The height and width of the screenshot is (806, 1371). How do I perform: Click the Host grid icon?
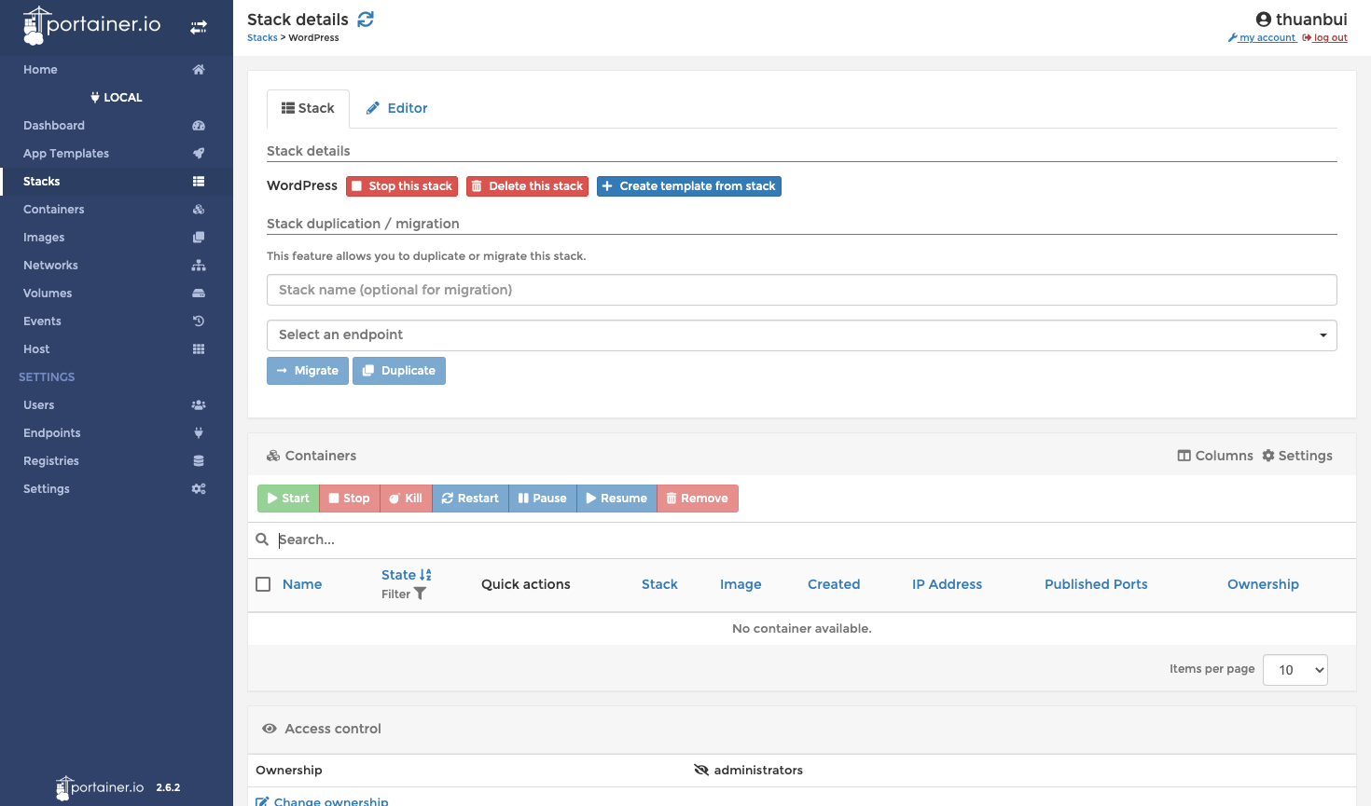tap(199, 349)
